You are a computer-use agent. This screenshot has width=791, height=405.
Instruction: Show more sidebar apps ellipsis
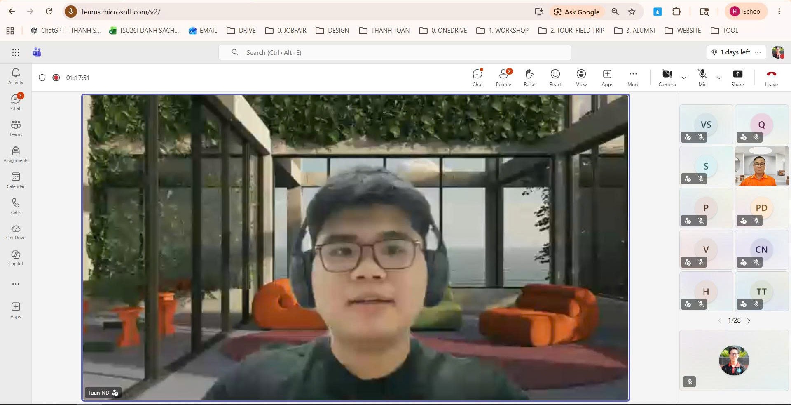(x=16, y=284)
